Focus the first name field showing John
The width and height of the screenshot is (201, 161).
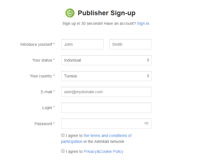(x=82, y=44)
